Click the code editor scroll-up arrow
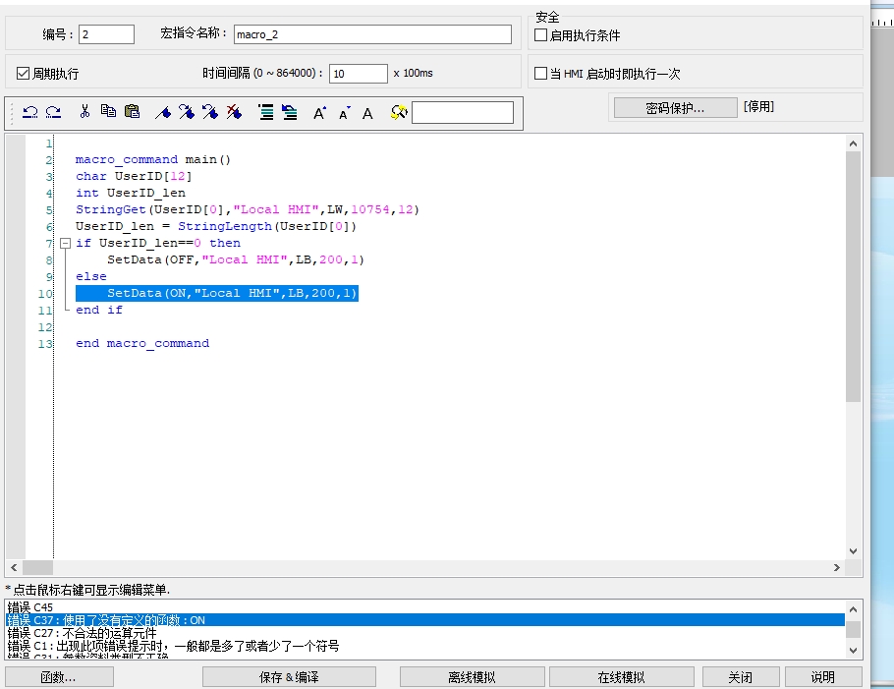Viewport: 894px width, 689px height. tap(853, 144)
